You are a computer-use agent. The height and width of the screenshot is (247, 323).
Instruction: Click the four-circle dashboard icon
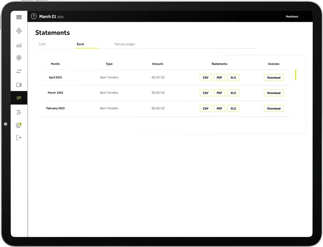coord(19,31)
